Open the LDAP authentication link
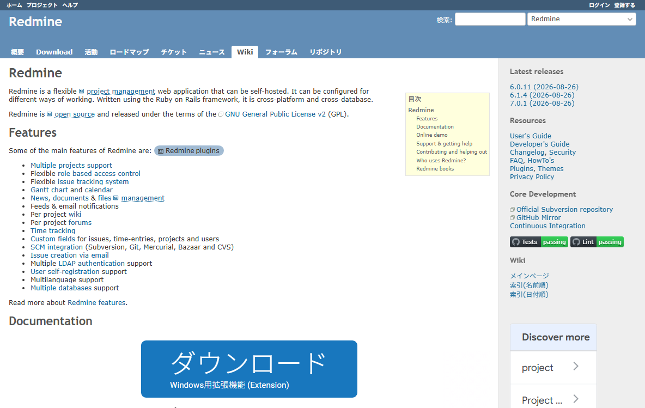The height and width of the screenshot is (408, 645). coord(92,264)
